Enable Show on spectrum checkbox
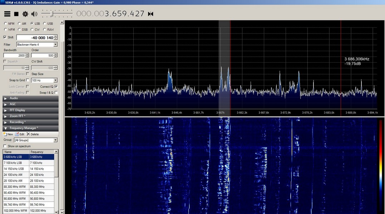 pyautogui.click(x=5, y=146)
